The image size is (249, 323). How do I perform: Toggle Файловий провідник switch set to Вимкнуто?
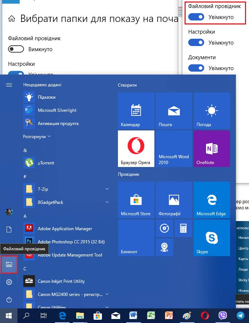tap(16, 49)
